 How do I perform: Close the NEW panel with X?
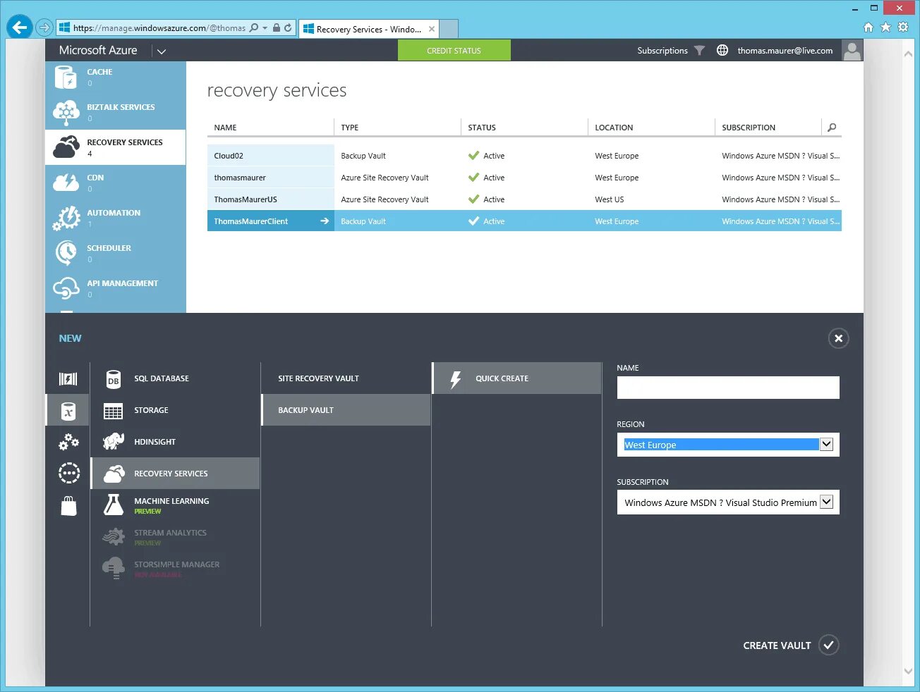(838, 338)
